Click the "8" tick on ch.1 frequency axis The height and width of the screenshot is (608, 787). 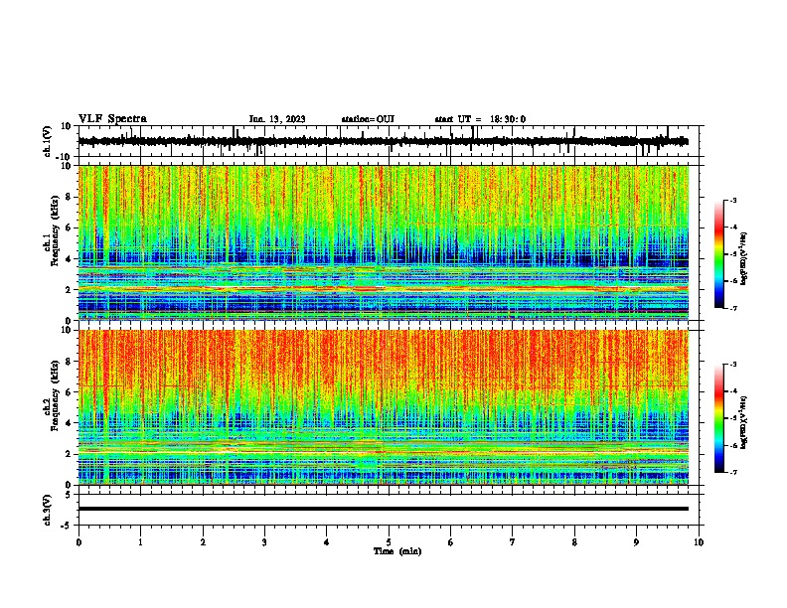(x=69, y=197)
